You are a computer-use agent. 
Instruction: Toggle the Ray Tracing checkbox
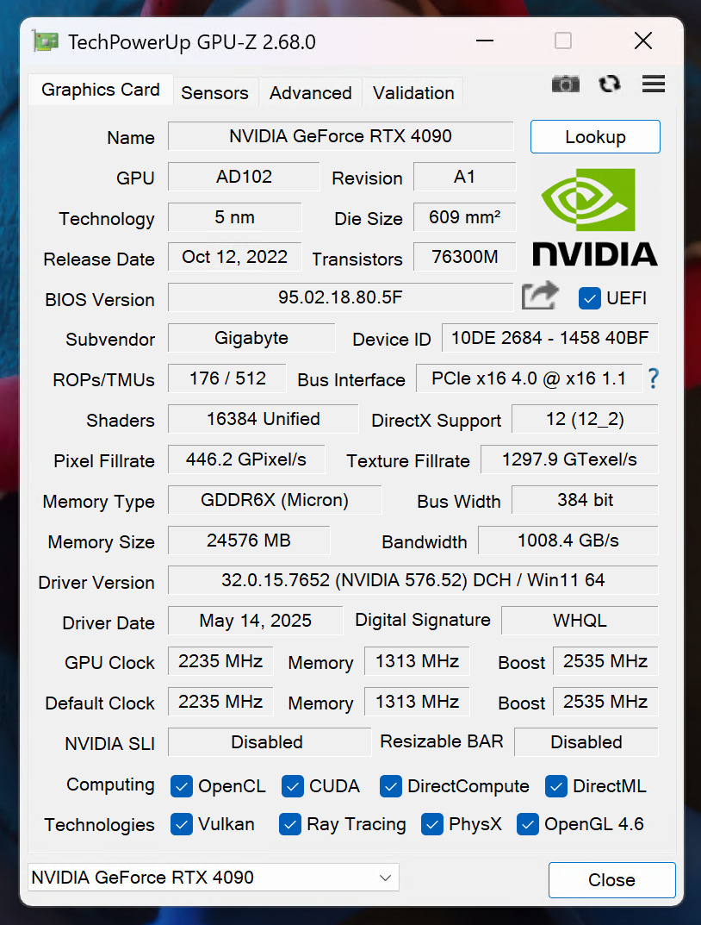point(290,824)
